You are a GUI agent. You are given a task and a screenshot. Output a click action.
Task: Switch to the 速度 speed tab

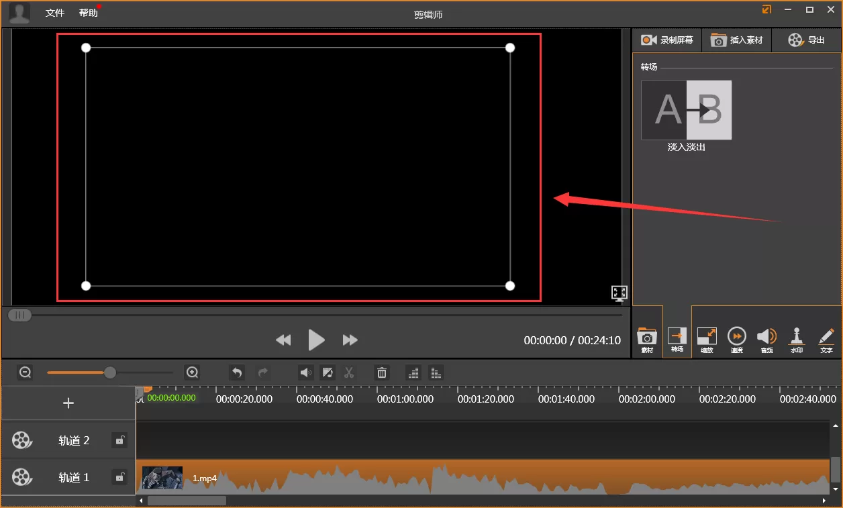(x=737, y=340)
